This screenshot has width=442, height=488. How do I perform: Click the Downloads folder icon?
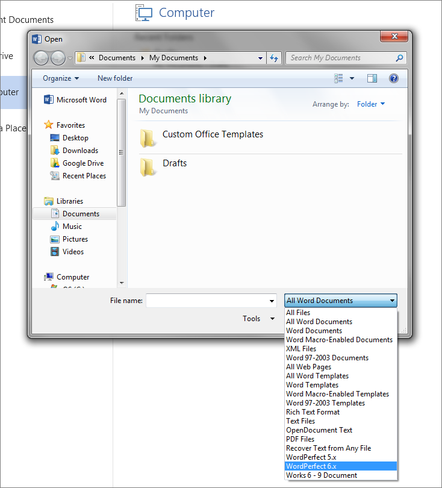click(55, 151)
